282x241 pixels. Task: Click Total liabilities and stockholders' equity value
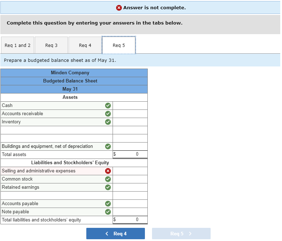[130, 220]
